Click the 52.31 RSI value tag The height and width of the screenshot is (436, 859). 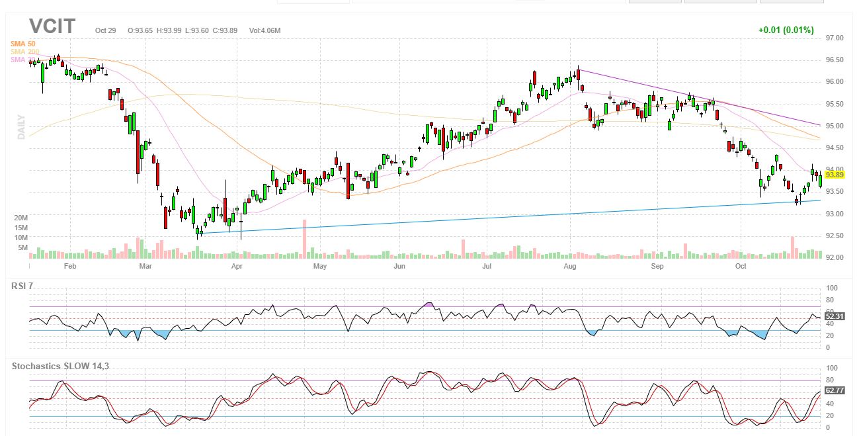(835, 316)
